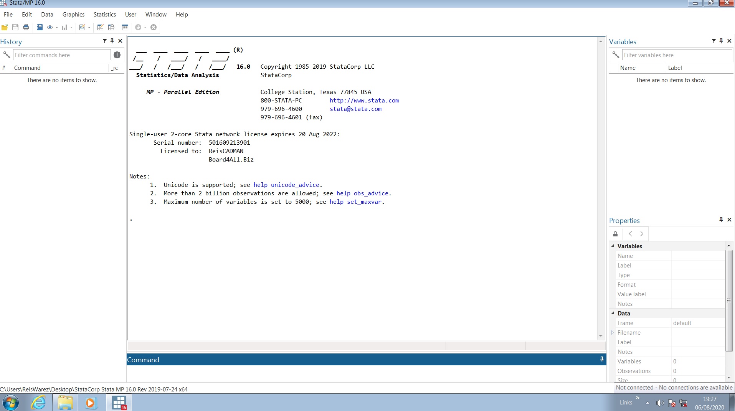Click into the Command input area
Screen dimensions: 735x411
[366, 373]
